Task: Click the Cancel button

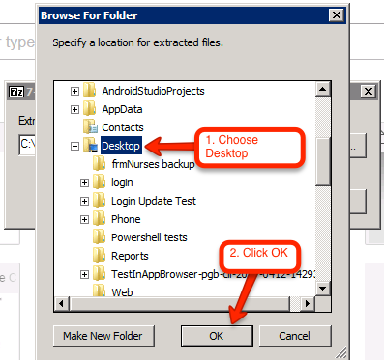Action: 295,336
